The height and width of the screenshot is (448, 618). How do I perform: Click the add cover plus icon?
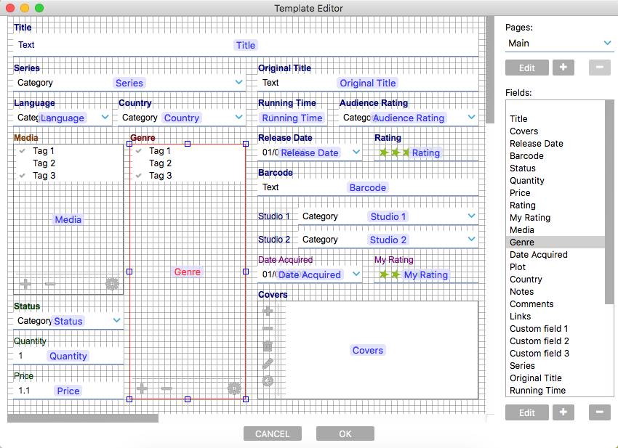pos(268,311)
